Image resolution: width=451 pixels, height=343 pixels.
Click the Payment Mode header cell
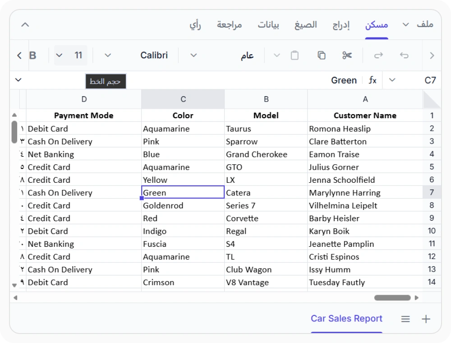pos(84,116)
